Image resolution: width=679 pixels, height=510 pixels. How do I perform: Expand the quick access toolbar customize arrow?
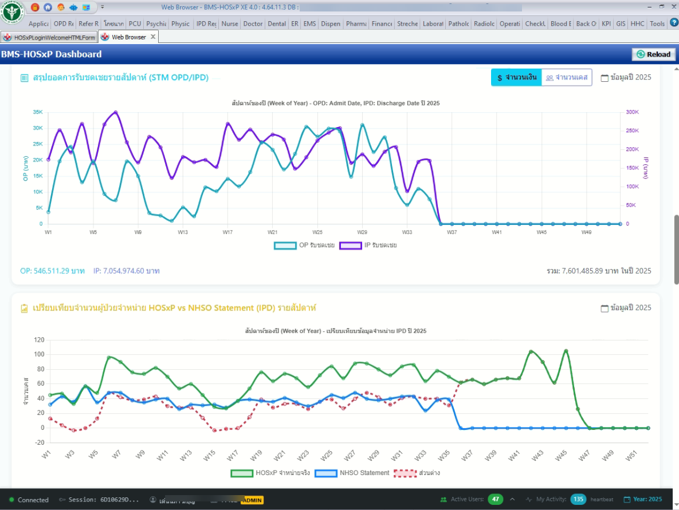102,7
